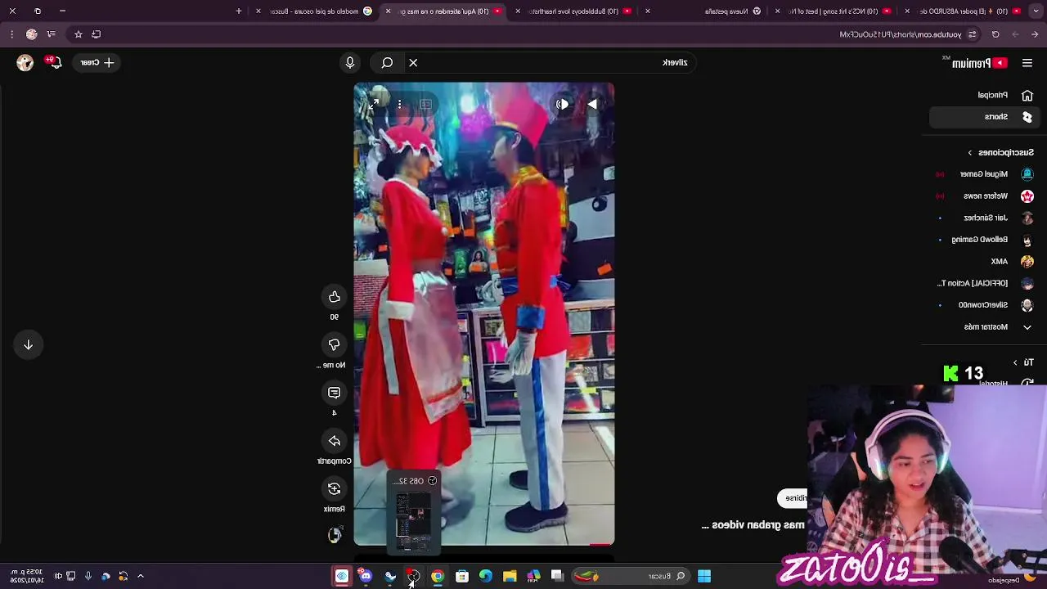1047x589 pixels.
Task: Expand the Tú section chevron
Action: point(1015,362)
